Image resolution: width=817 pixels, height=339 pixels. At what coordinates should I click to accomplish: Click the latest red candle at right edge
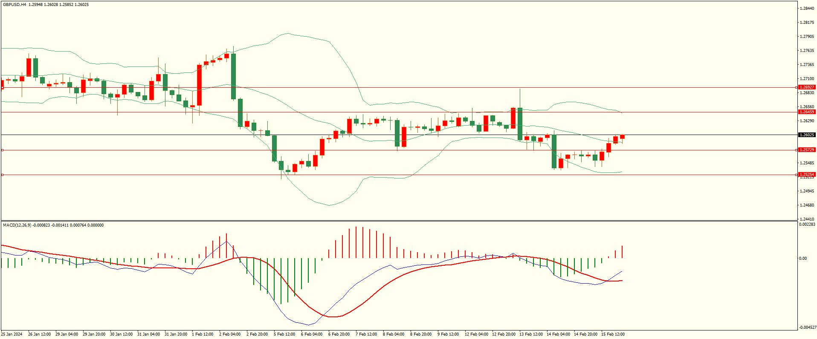coord(623,137)
